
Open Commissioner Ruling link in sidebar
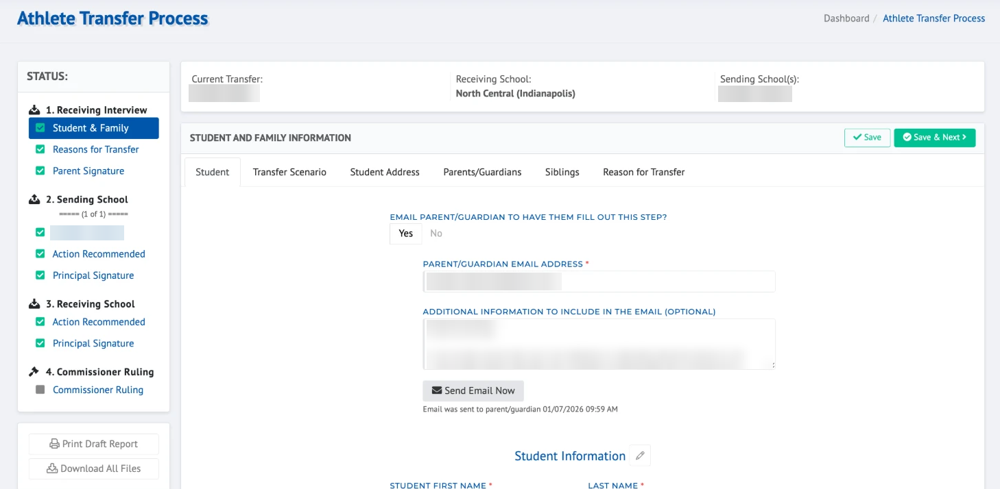[98, 390]
